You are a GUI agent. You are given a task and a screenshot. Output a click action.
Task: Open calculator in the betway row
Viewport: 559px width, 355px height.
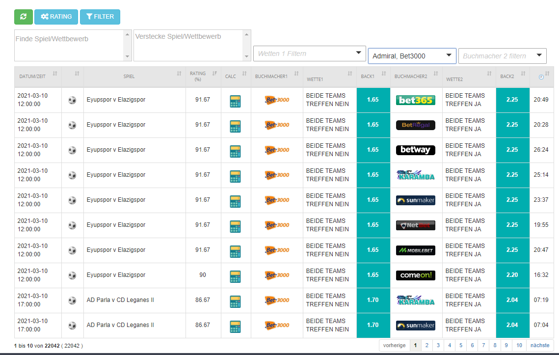[x=235, y=151]
